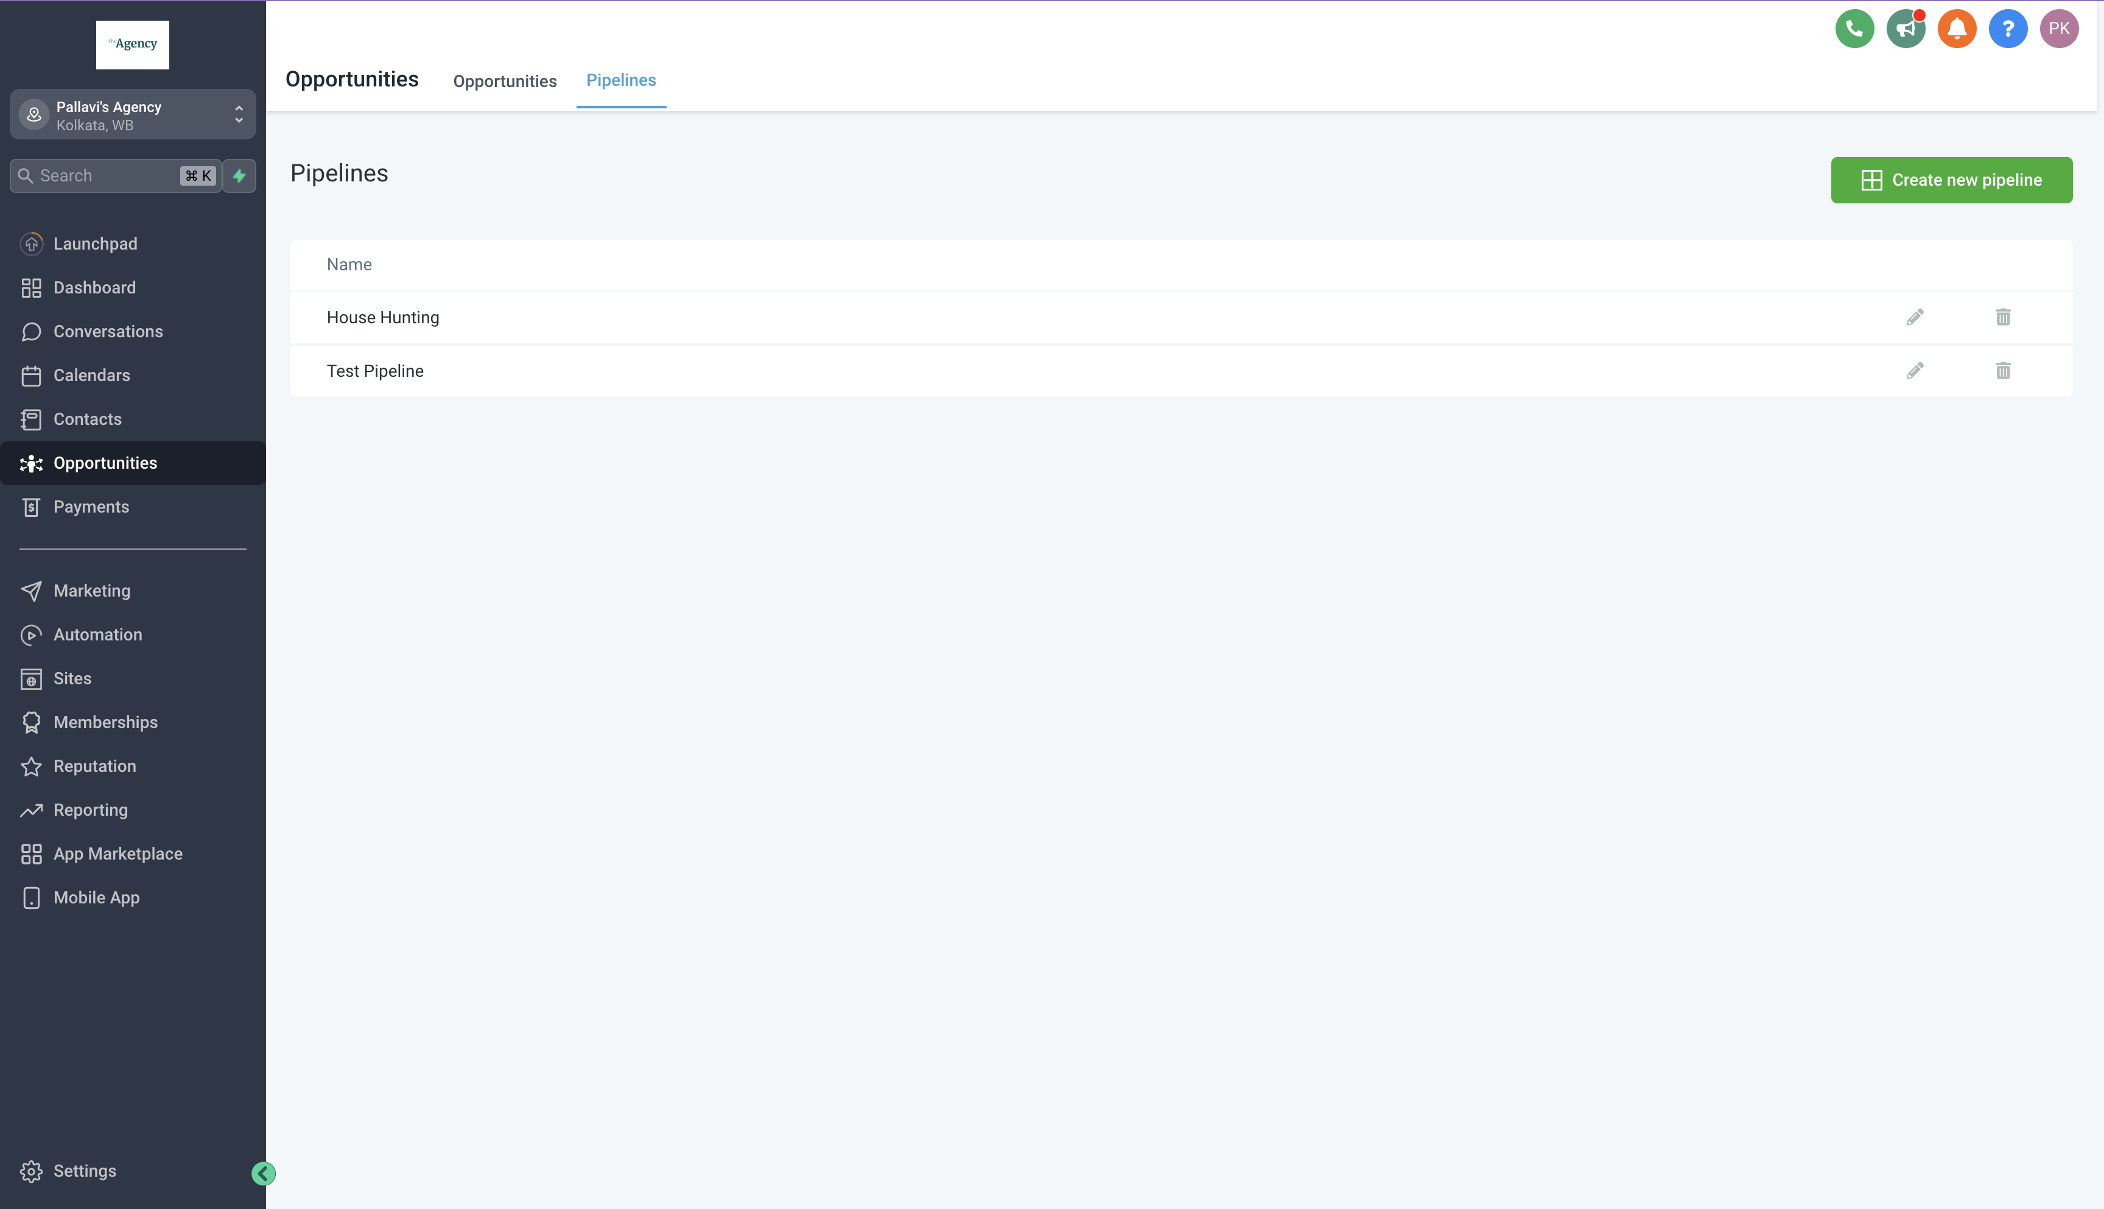Click the Agency logo thumbnail
This screenshot has height=1209, width=2104.
tap(133, 45)
